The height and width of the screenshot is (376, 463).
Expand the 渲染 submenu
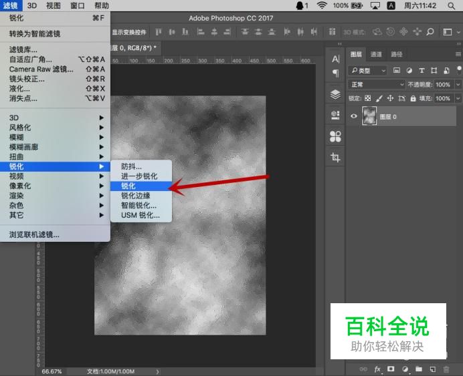[x=56, y=196]
